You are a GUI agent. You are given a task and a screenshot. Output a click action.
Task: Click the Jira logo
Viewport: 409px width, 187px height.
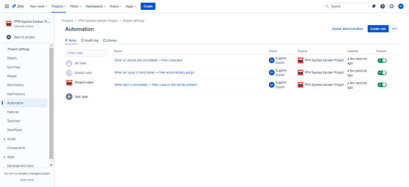coord(18,6)
